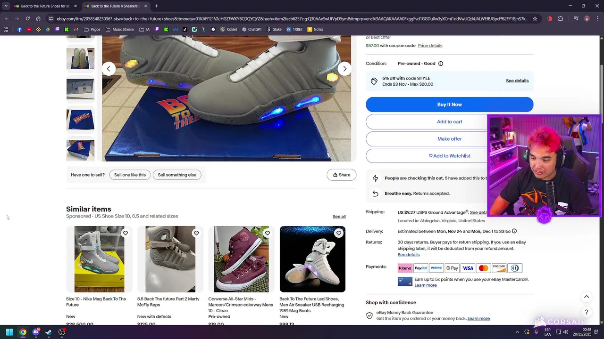Image resolution: width=604 pixels, height=339 pixels.
Task: Open returns See details link
Action: [x=408, y=255]
